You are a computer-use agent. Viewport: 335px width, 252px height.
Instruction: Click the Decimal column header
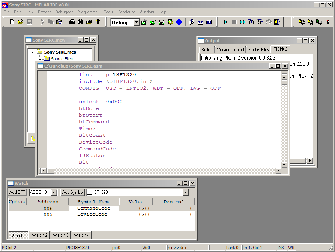[174, 202]
